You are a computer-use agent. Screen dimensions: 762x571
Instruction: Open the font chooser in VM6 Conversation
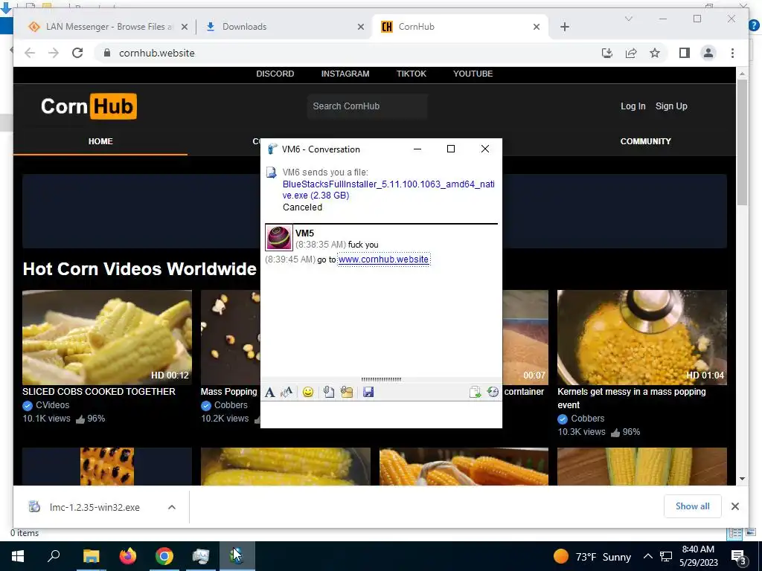coord(269,393)
